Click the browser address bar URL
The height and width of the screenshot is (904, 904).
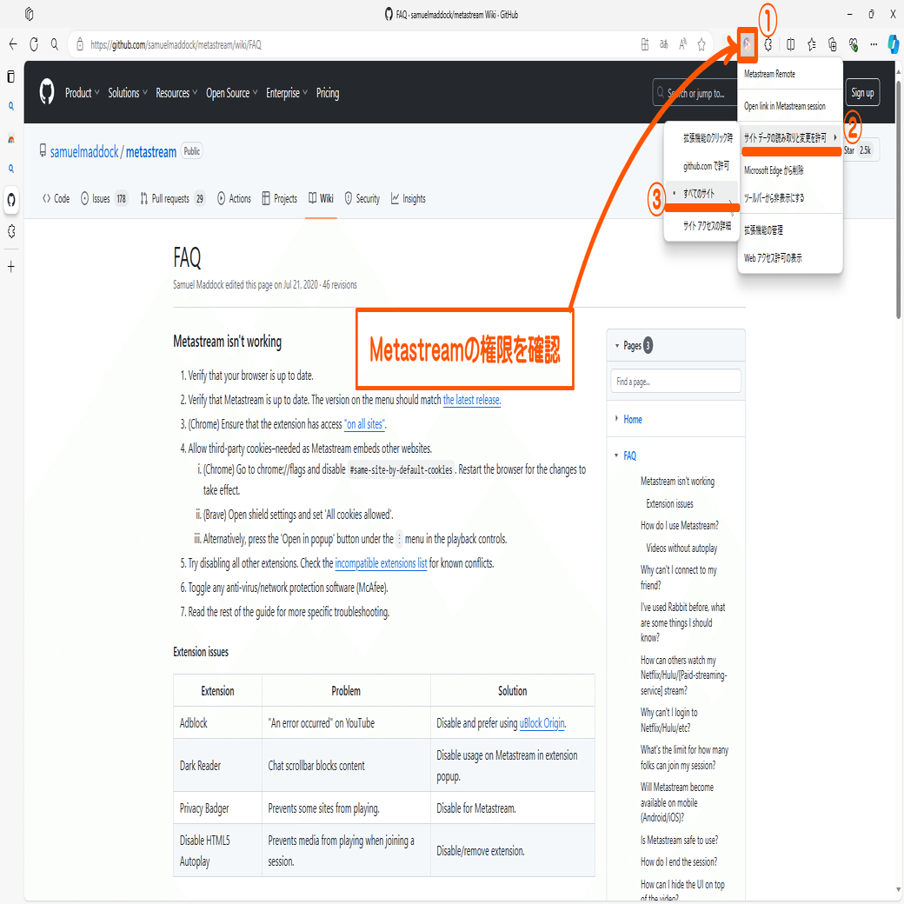pyautogui.click(x=176, y=44)
